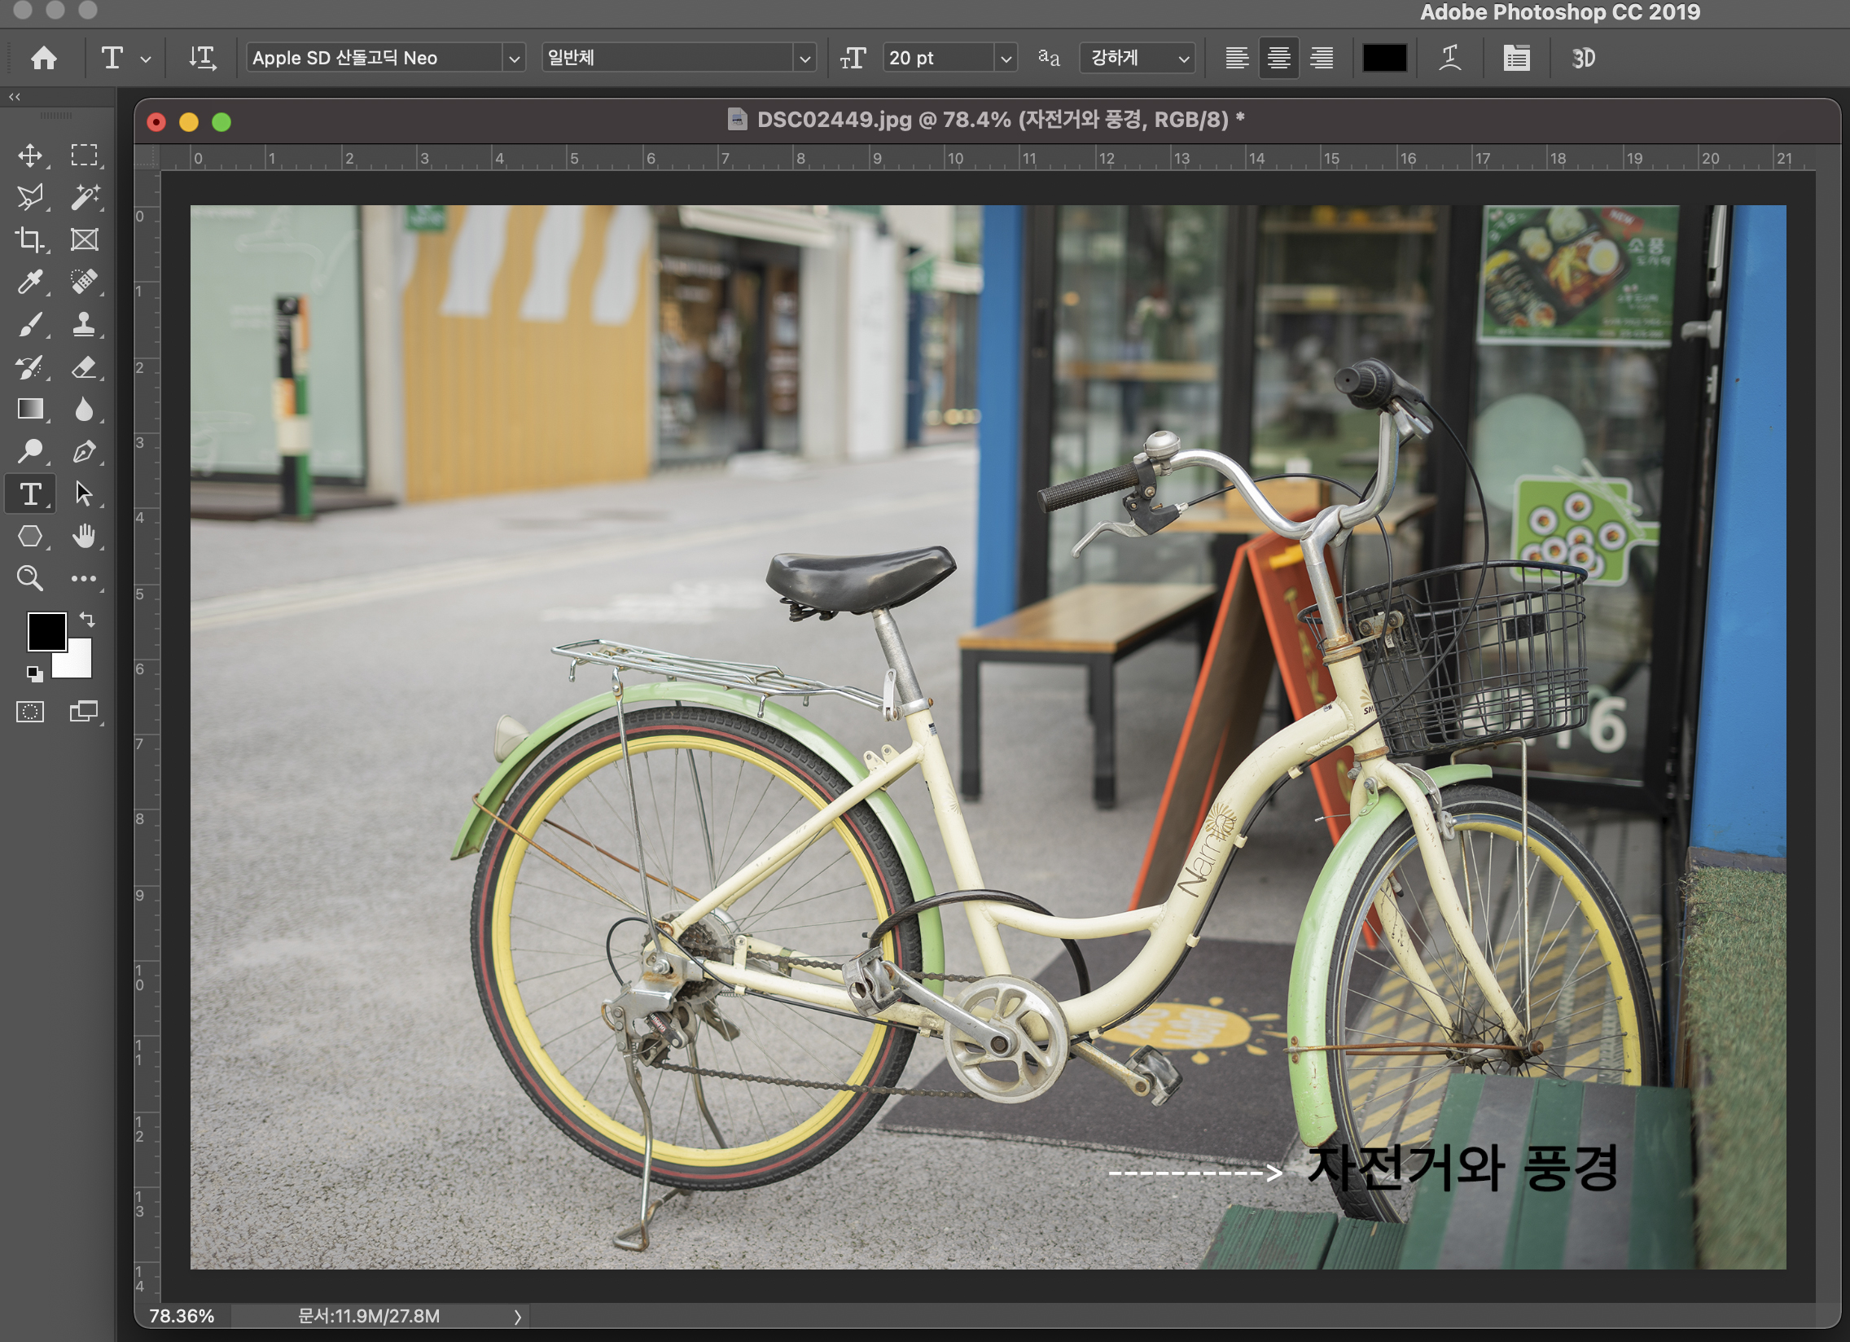Select the Crop tool
The image size is (1850, 1342).
[30, 239]
